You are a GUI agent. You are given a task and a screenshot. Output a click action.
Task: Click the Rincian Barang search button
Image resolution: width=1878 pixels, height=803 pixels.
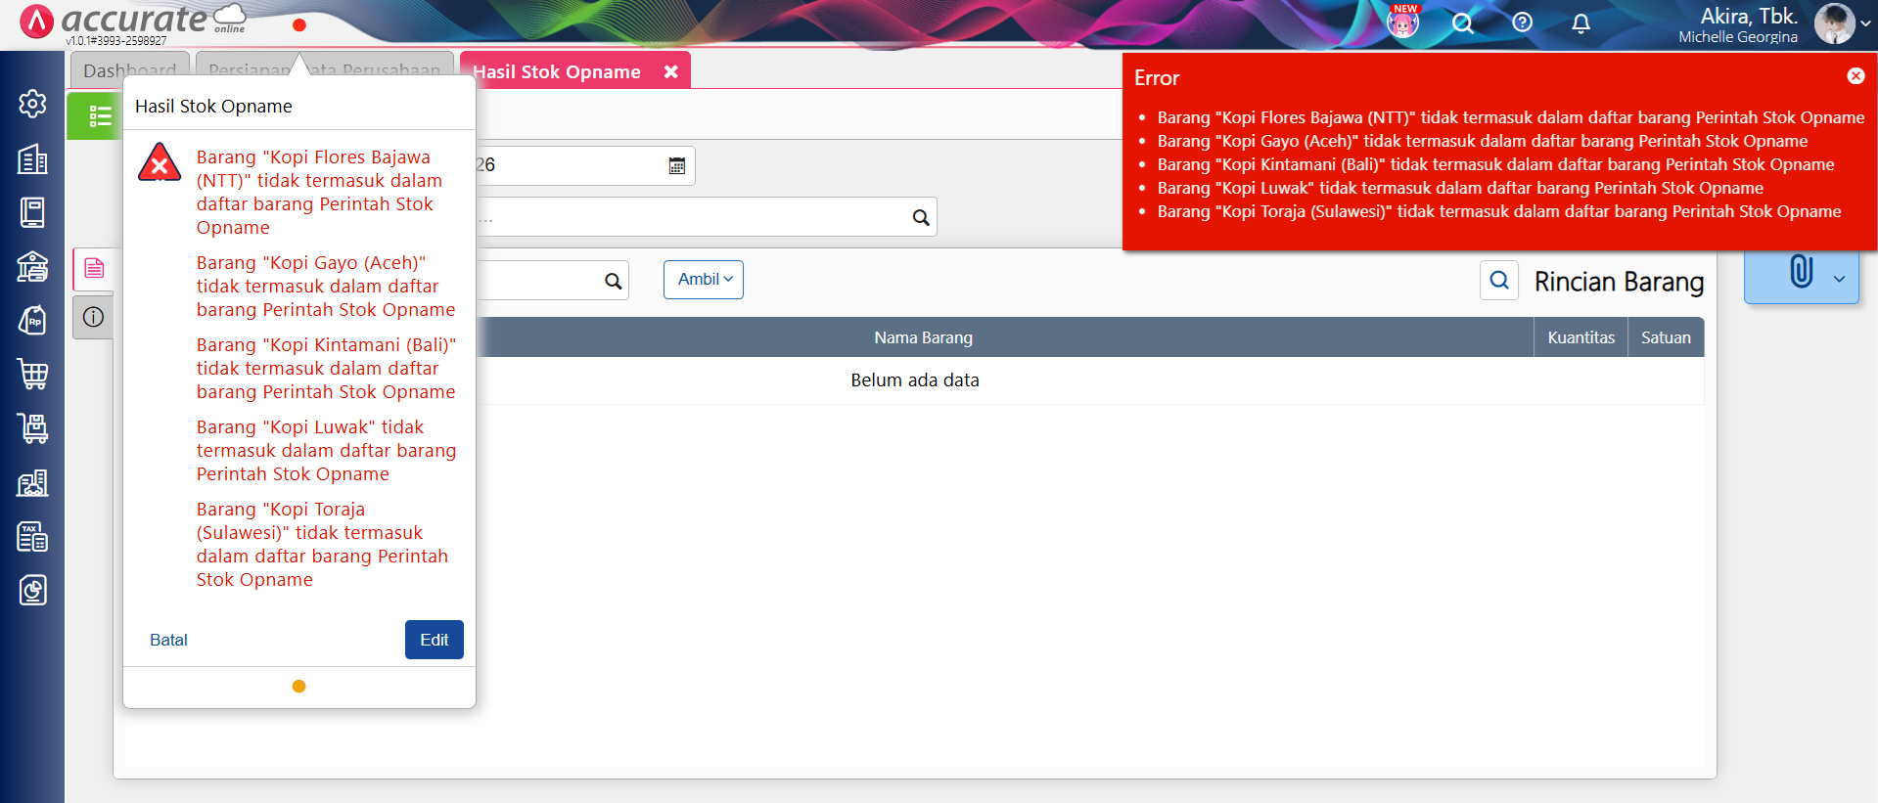(x=1498, y=281)
